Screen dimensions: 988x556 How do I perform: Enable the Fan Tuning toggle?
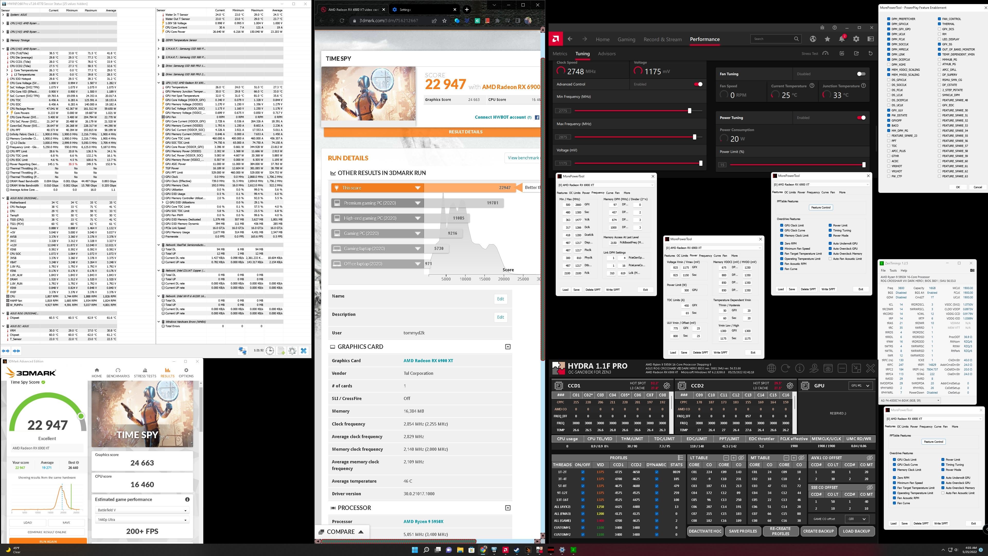click(861, 74)
